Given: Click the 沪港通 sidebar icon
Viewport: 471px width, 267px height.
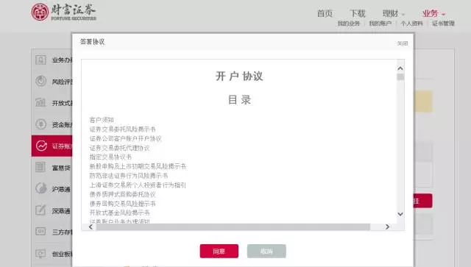Looking at the screenshot, I should pos(41,188).
